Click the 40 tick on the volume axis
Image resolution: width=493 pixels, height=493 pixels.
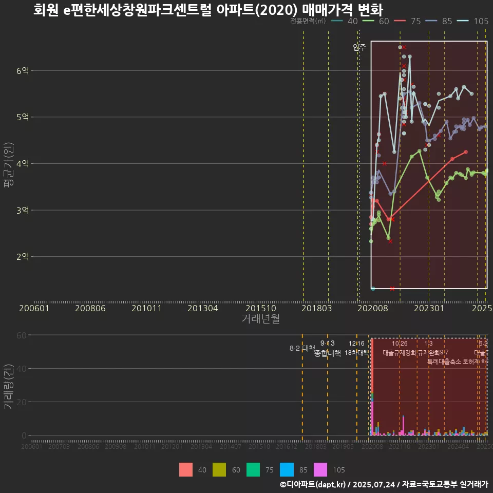[22, 369]
